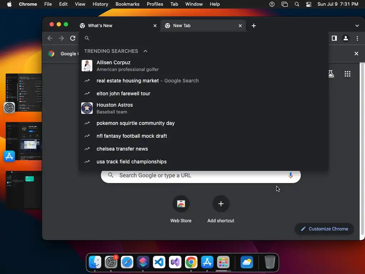Select usa track field championships suggestion
365x274 pixels.
[204, 162]
